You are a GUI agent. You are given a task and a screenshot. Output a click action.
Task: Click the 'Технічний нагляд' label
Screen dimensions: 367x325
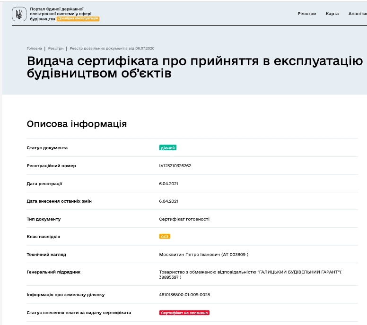[x=46, y=255]
